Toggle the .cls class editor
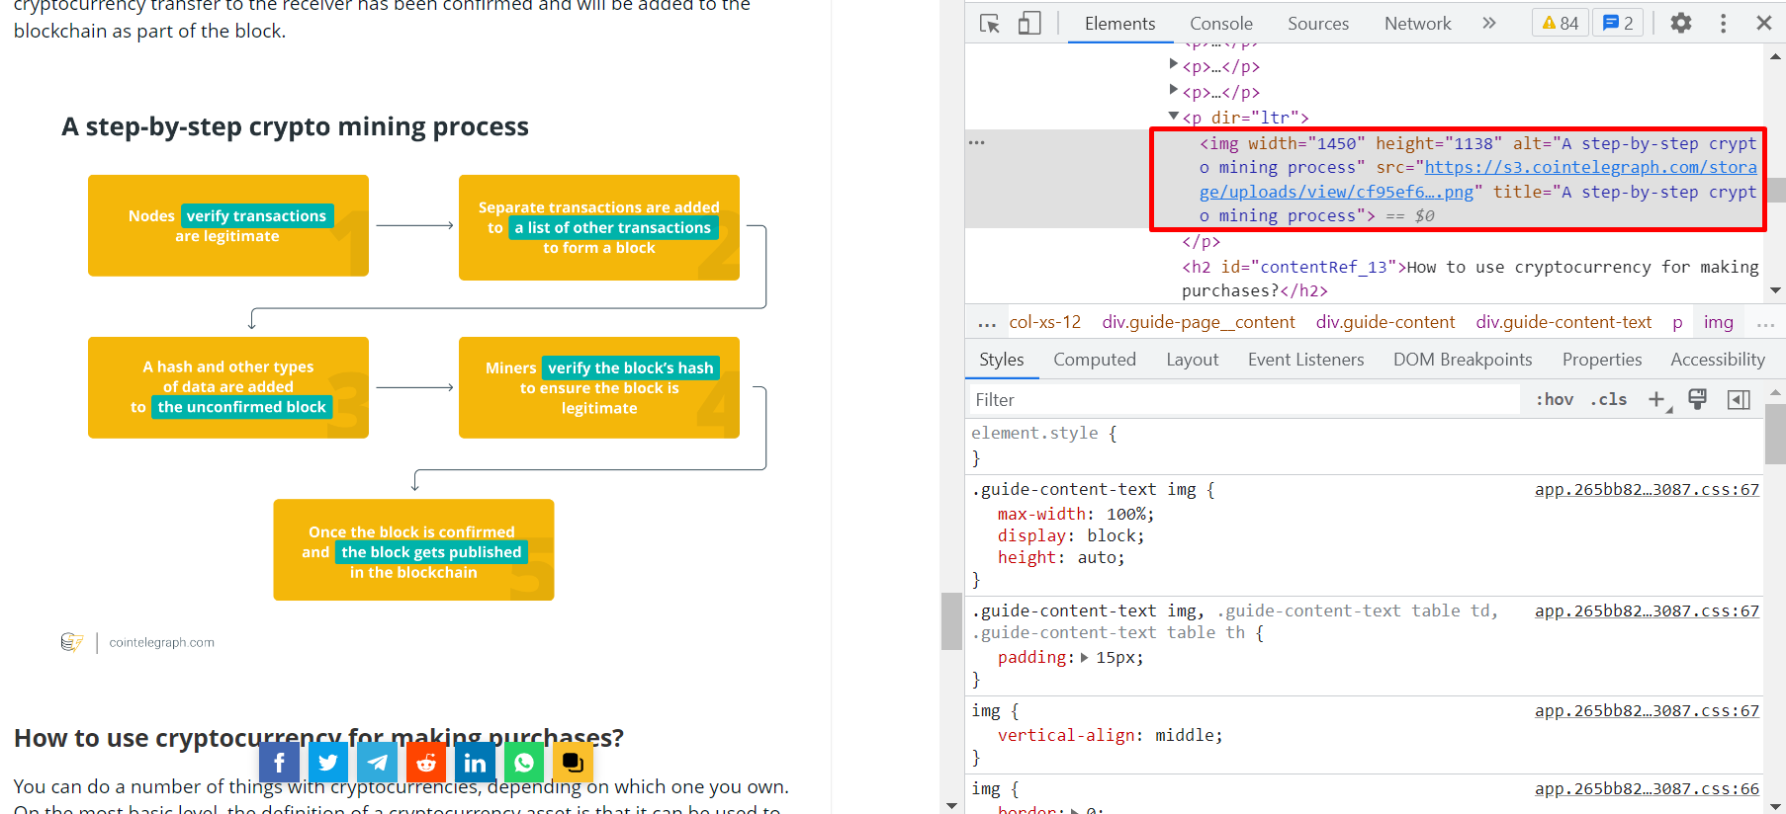1786x814 pixels. [x=1608, y=399]
